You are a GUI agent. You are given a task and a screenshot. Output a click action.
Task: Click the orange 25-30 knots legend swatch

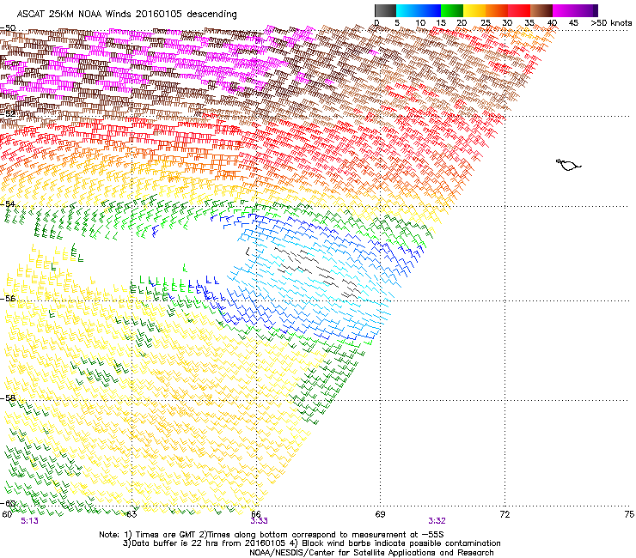tap(497, 10)
